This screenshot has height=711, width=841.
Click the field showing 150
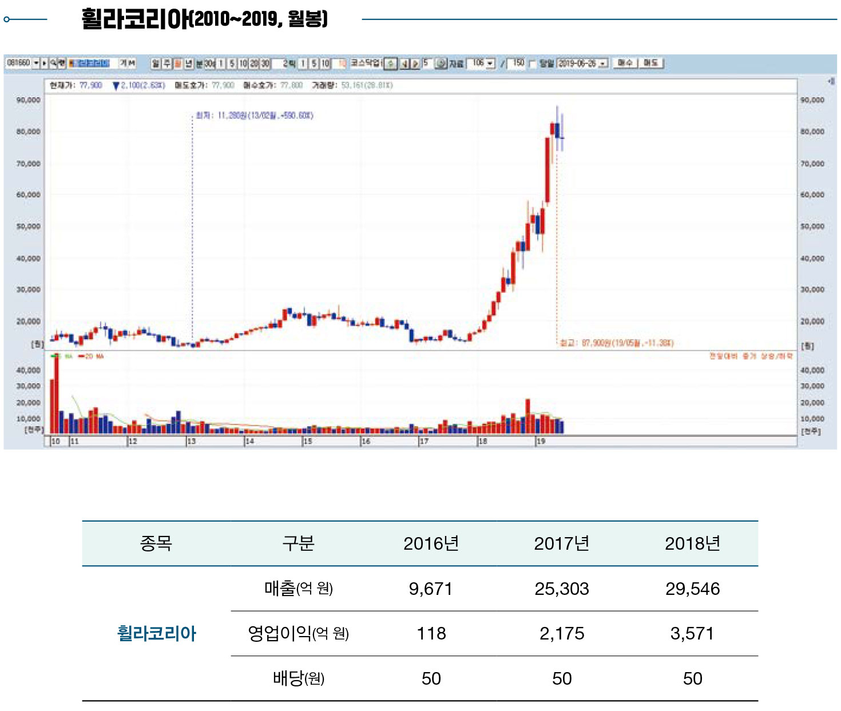point(516,63)
